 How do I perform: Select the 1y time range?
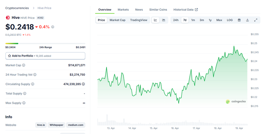point(210,20)
